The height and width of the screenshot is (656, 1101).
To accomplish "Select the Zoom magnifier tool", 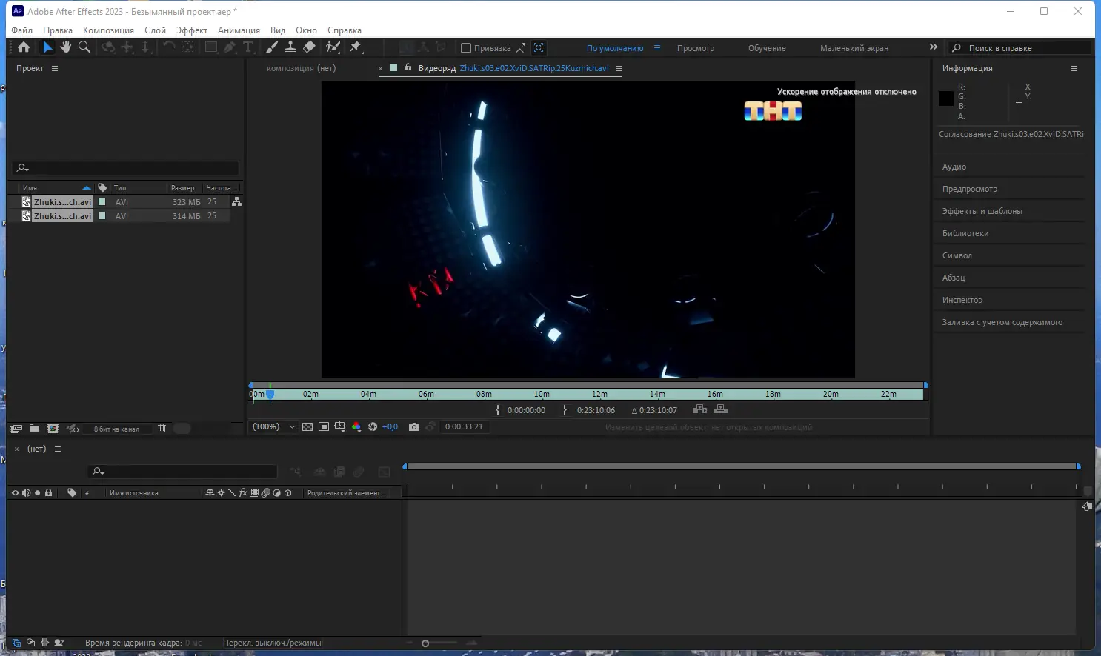I will point(84,47).
